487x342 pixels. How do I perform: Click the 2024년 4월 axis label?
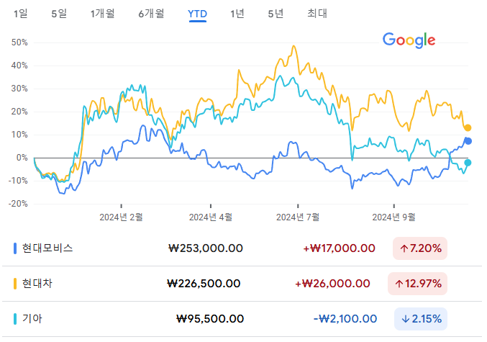click(211, 217)
